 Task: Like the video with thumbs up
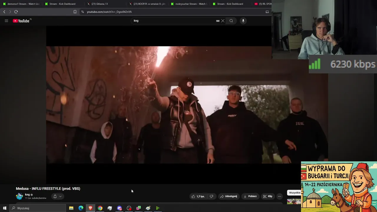point(198,196)
